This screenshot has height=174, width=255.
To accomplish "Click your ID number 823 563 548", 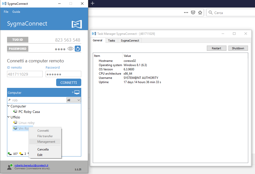I will (x=68, y=40).
